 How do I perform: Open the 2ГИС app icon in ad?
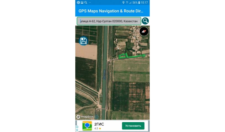87,126
